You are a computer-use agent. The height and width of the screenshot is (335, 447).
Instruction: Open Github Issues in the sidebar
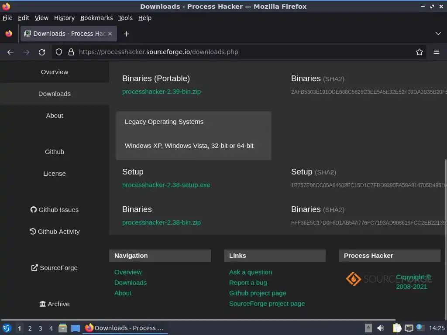(x=55, y=210)
